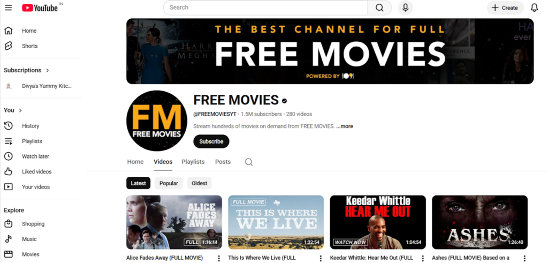
Task: Click the YouTube logo
Action: 39,7
